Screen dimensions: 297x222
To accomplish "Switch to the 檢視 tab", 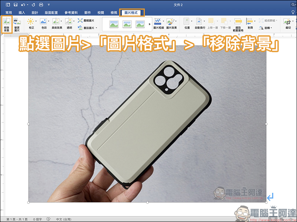I will [114, 13].
